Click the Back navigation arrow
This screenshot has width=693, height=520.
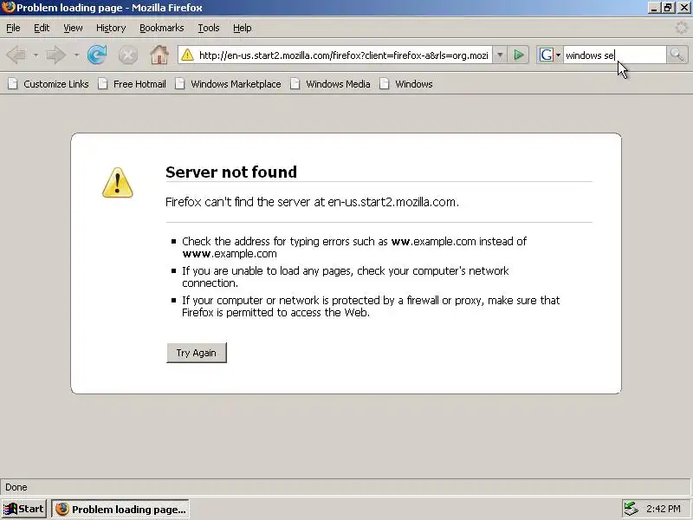click(x=16, y=55)
